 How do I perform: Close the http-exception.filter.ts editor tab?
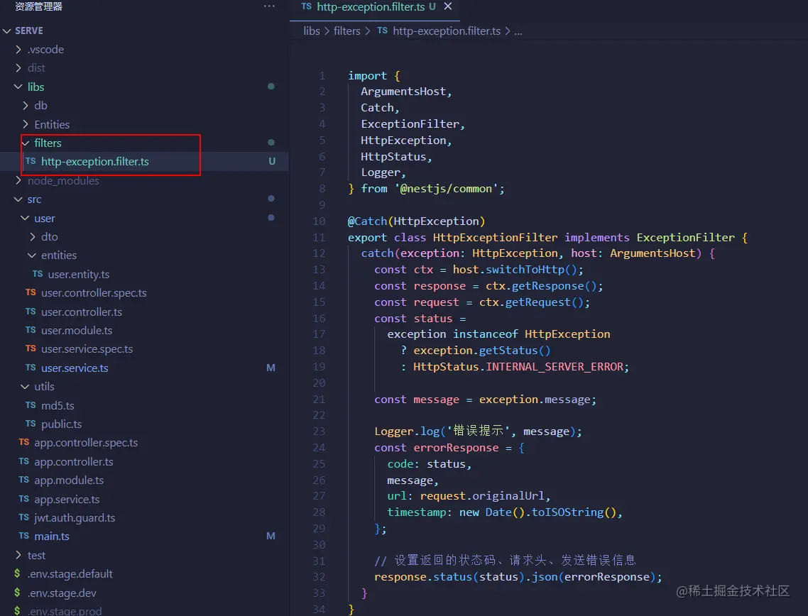point(448,6)
